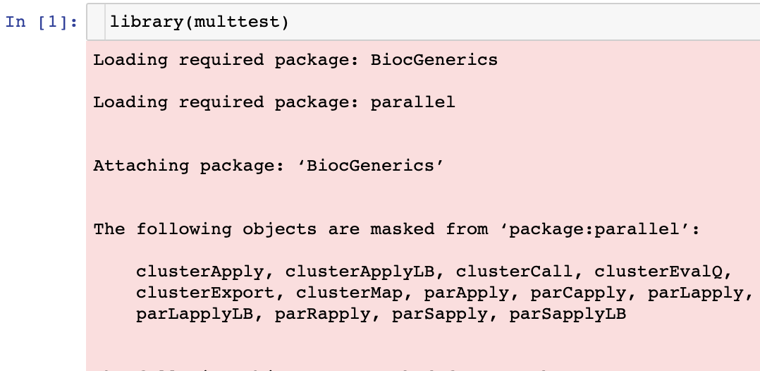Image resolution: width=760 pixels, height=371 pixels.
Task: Click the 'Loading required package: parallel' line
Action: (x=274, y=102)
